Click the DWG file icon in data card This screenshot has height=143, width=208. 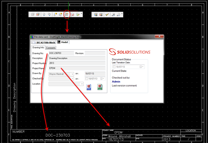point(100,87)
